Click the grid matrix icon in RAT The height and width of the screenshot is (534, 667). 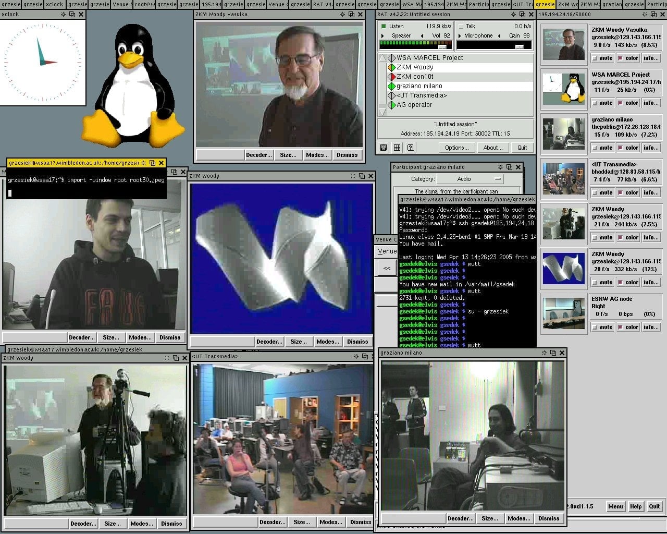point(397,148)
